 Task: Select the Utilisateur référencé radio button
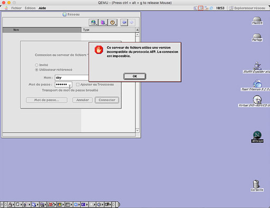click(x=36, y=70)
